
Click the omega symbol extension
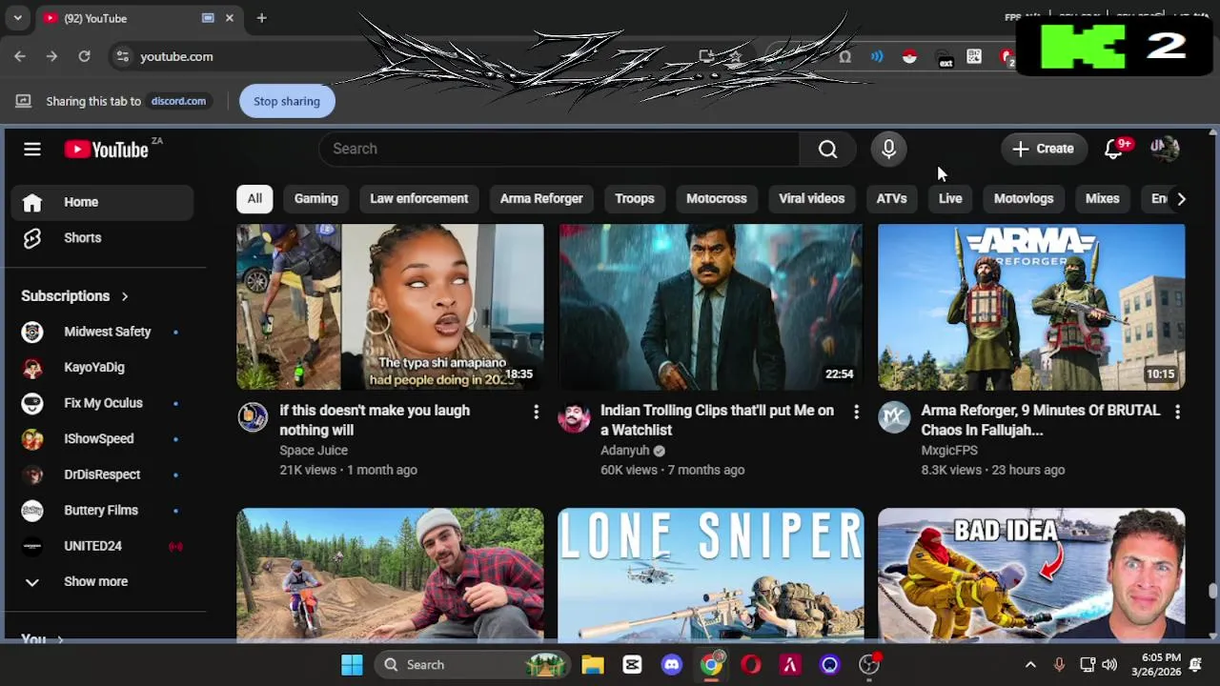coord(844,56)
